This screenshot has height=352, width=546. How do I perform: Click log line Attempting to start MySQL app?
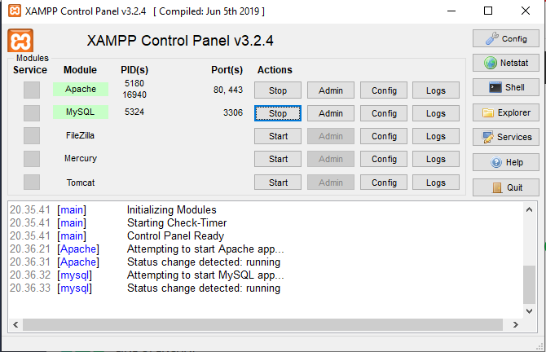[x=205, y=275]
